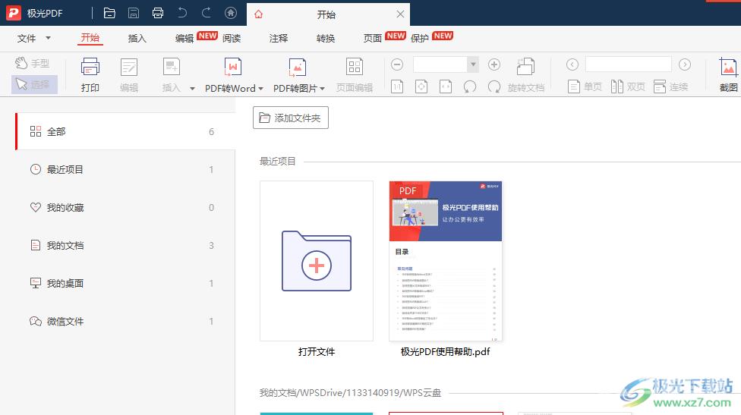Click the 截图 screenshot tool

tap(728, 75)
